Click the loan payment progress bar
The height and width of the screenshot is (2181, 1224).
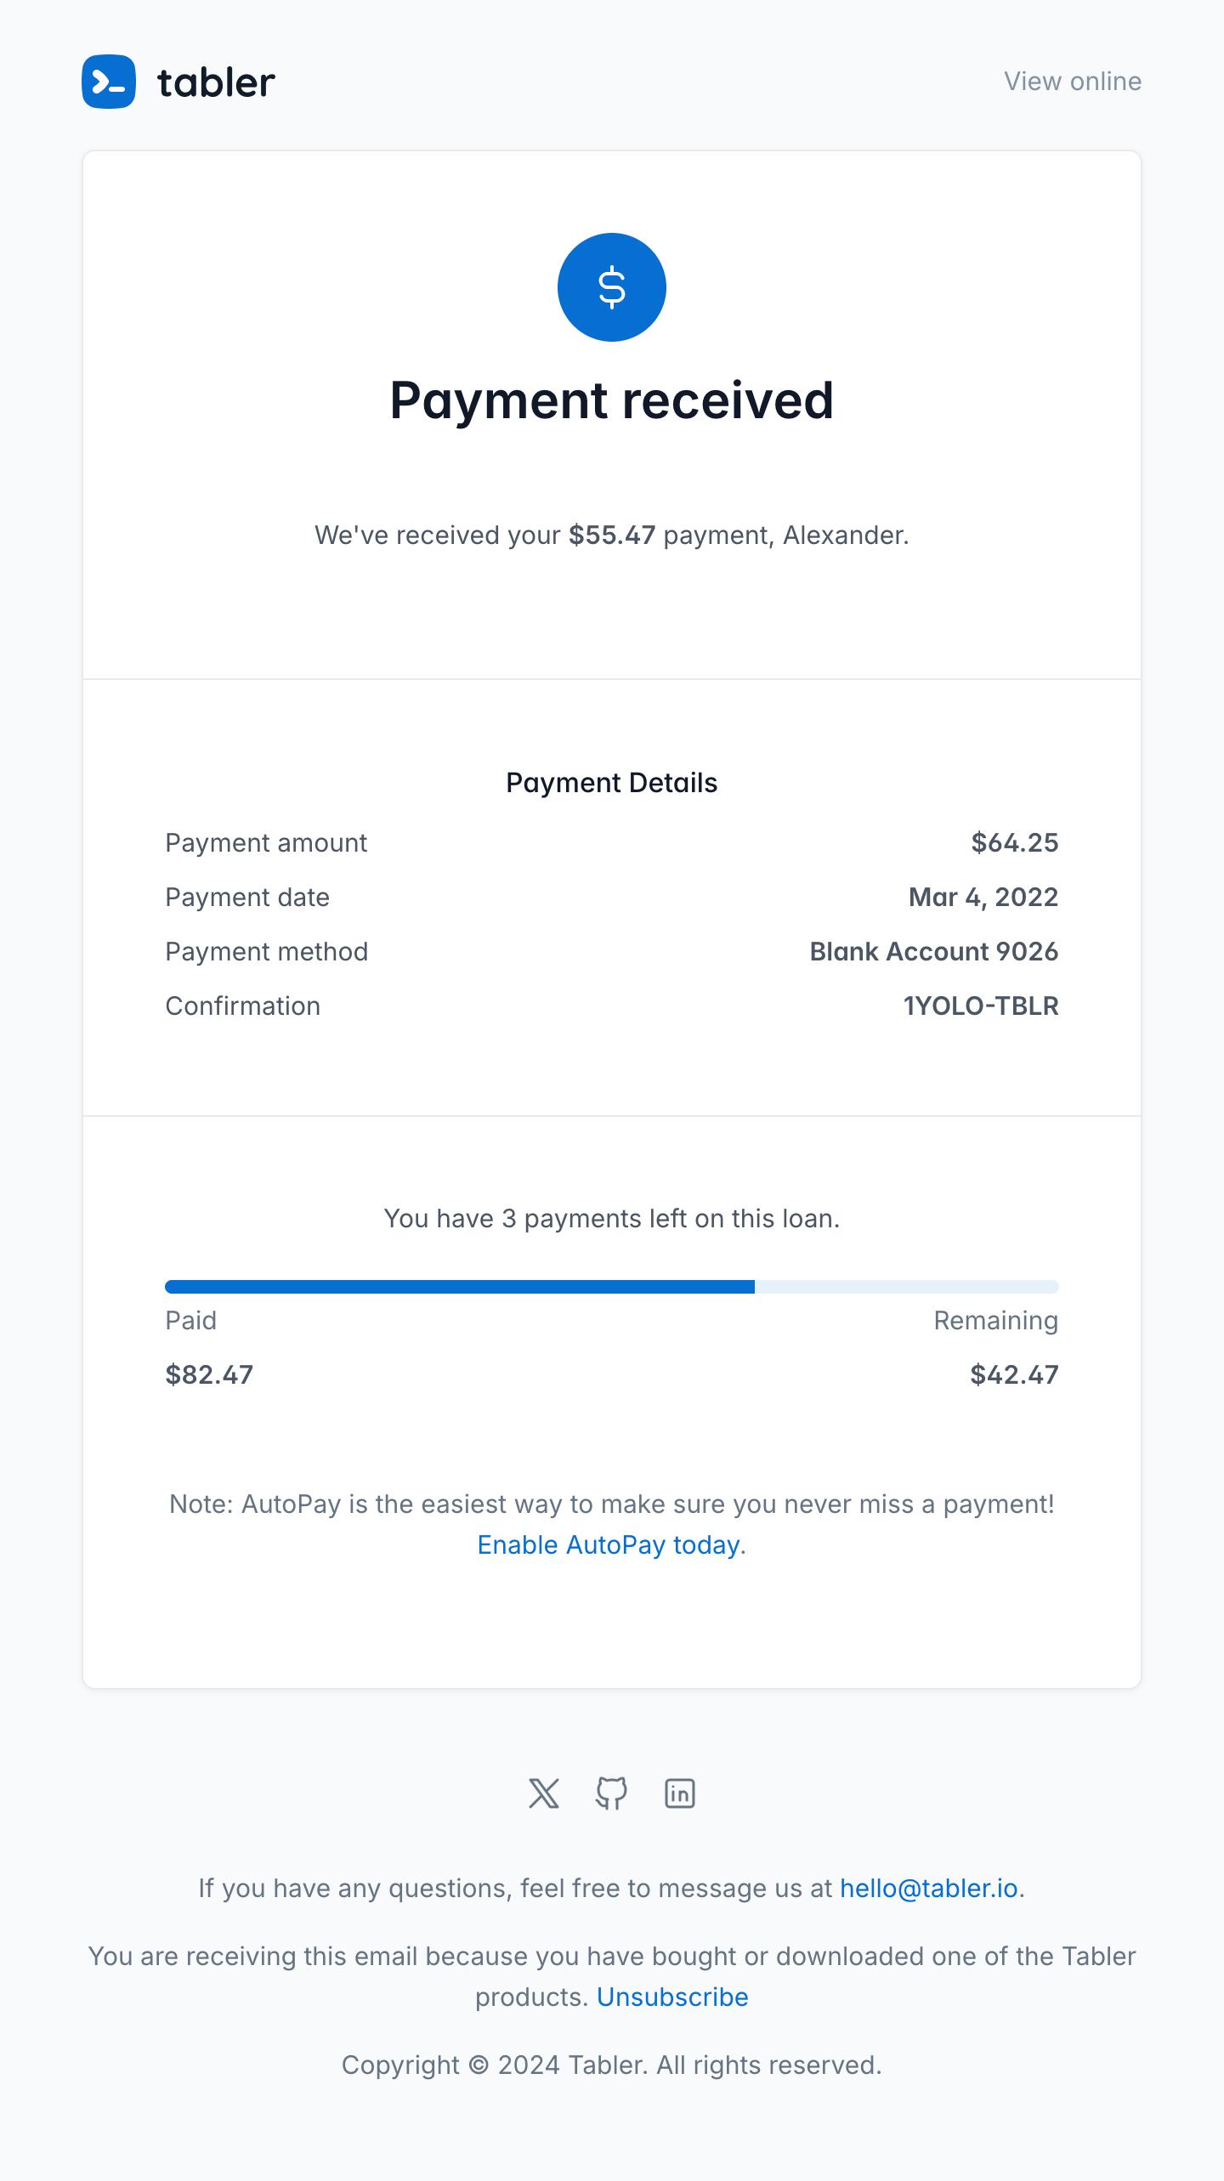(x=612, y=1287)
